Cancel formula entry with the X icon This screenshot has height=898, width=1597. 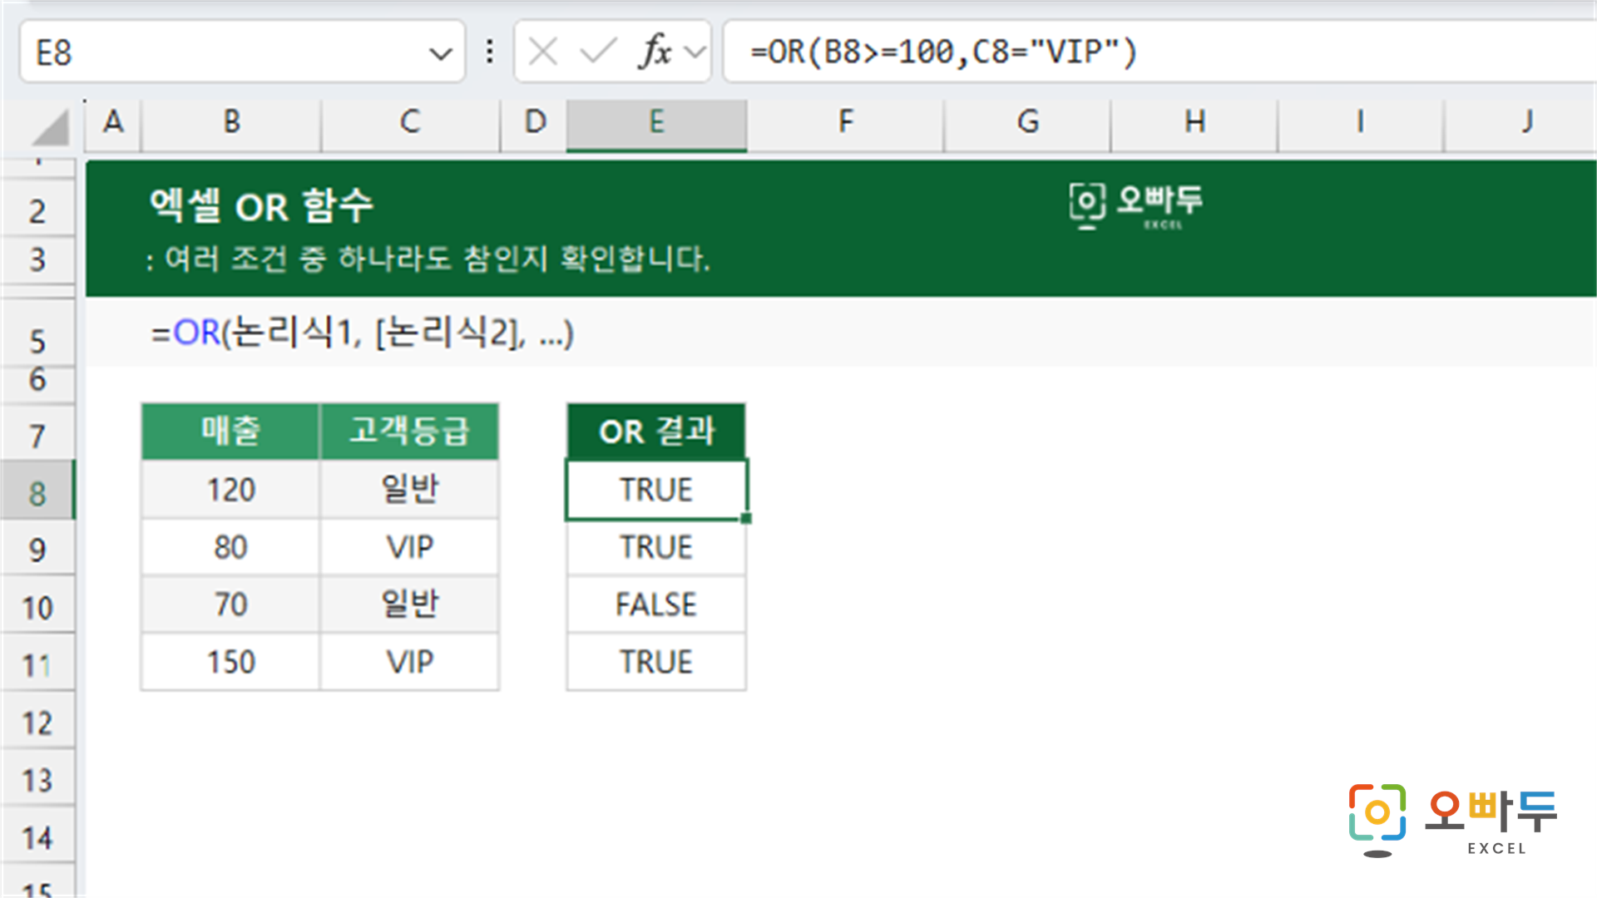pyautogui.click(x=543, y=52)
